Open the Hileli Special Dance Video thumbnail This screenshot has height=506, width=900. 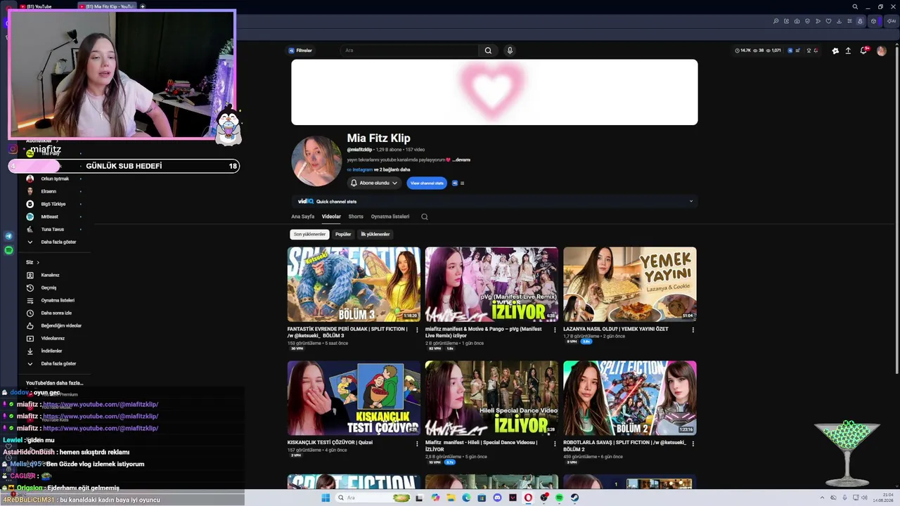click(491, 398)
